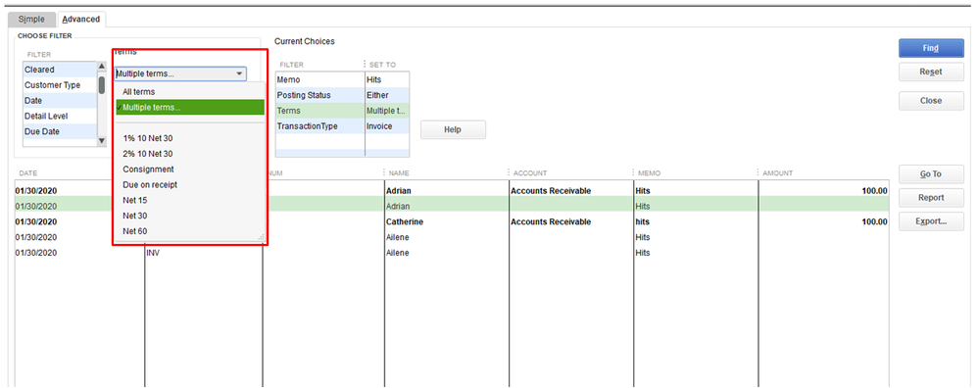The height and width of the screenshot is (388, 979).
Task: Select the bold Adrian result row
Action: click(x=452, y=190)
